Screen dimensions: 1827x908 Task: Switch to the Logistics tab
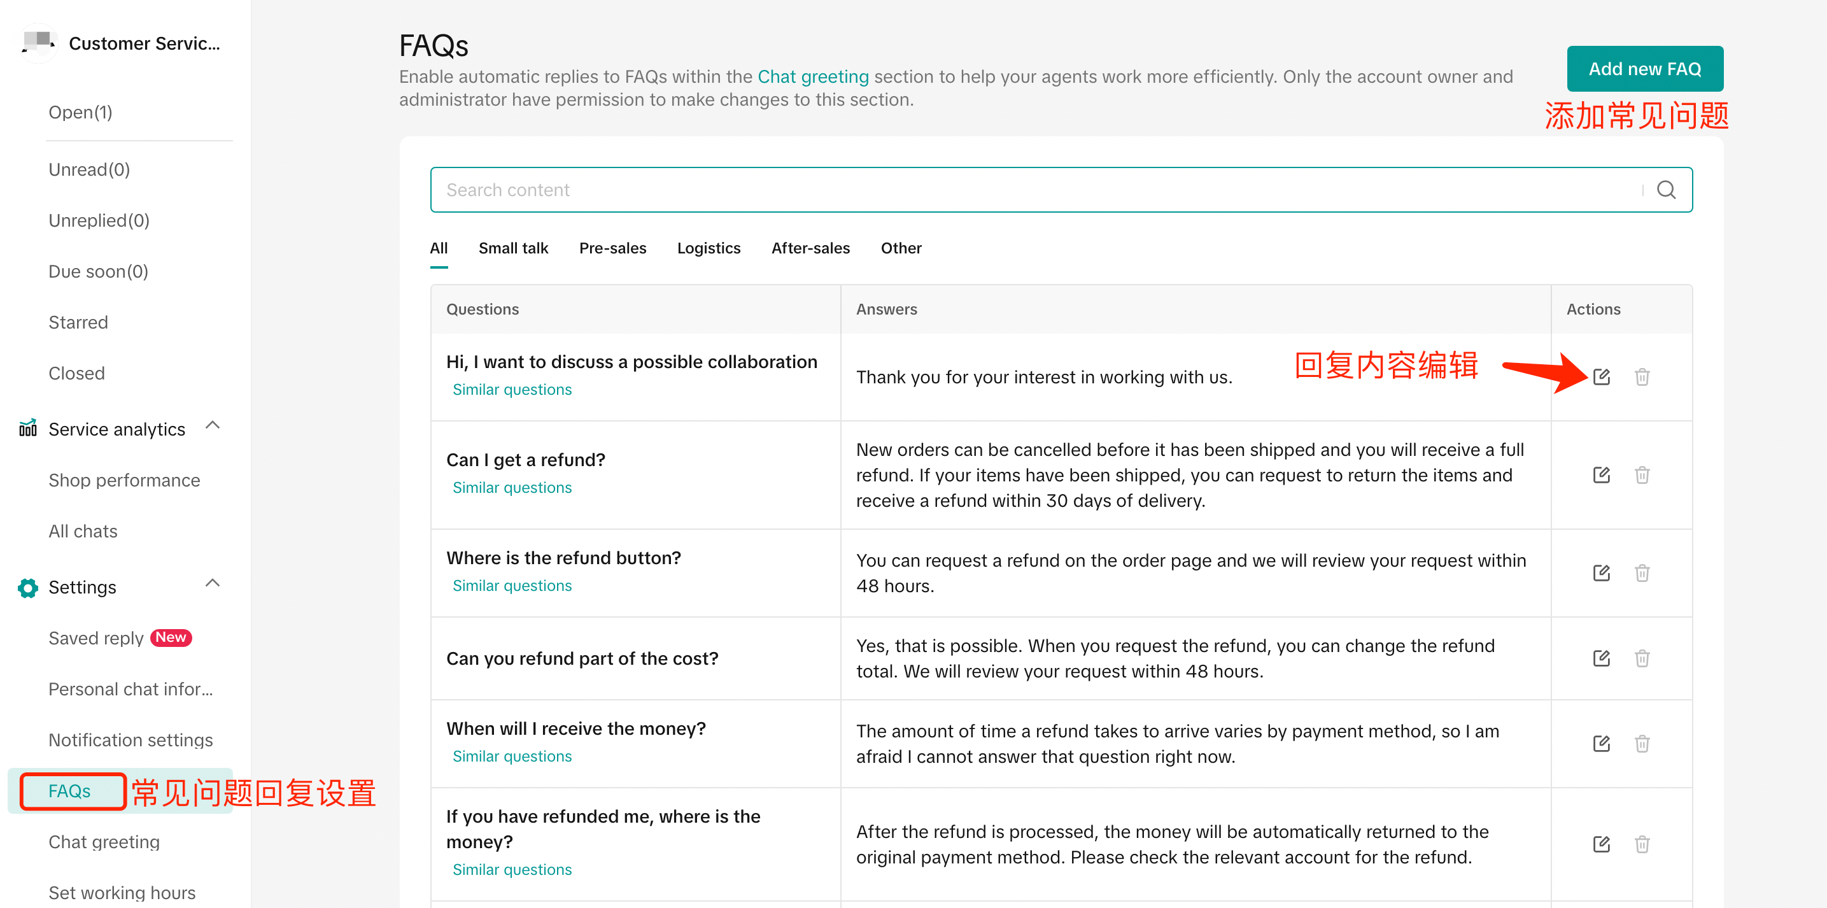click(x=708, y=248)
